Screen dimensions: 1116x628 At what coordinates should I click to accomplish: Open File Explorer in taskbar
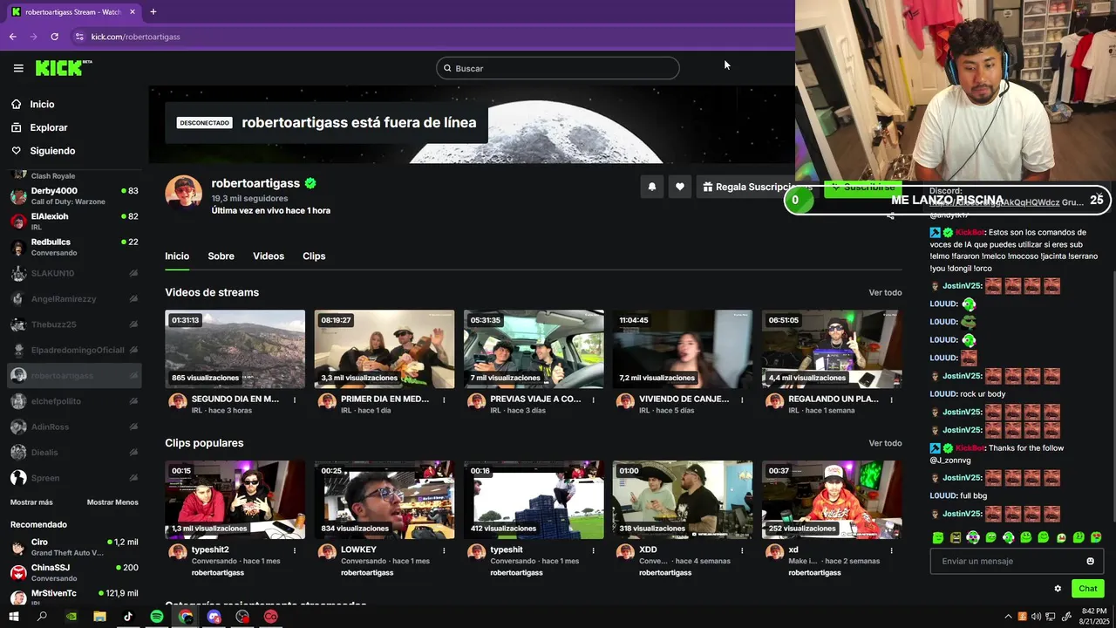click(99, 617)
